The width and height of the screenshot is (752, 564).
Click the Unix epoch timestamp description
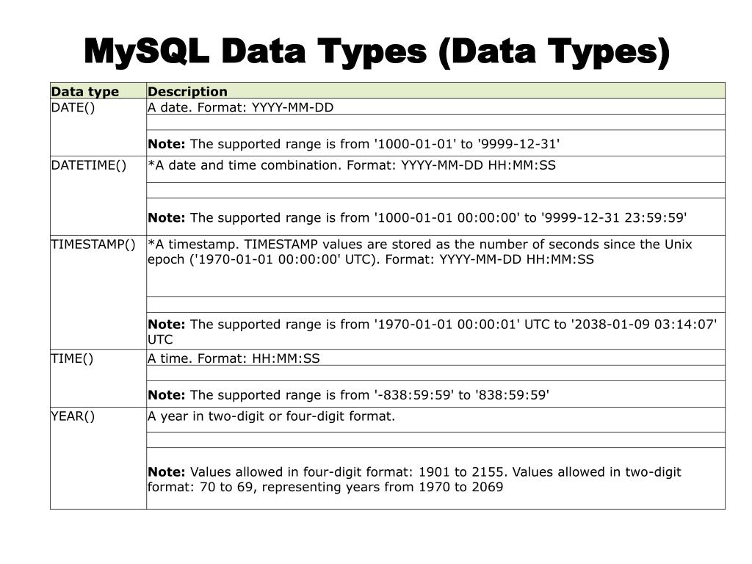click(x=419, y=252)
